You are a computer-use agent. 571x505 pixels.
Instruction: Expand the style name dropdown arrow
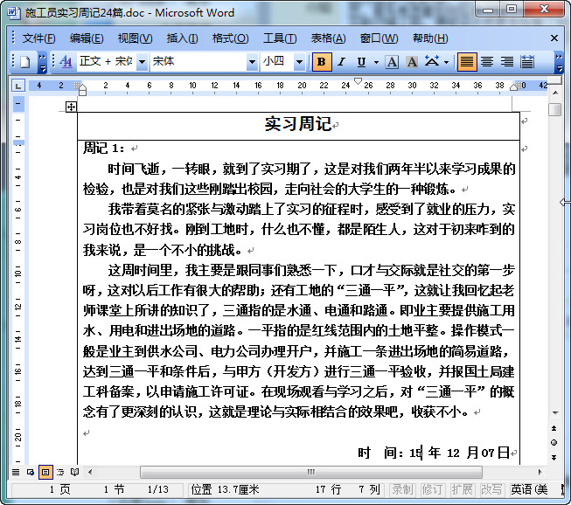tap(142, 62)
